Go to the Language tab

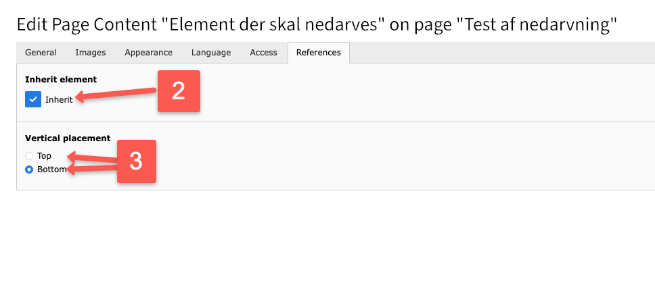click(x=210, y=53)
